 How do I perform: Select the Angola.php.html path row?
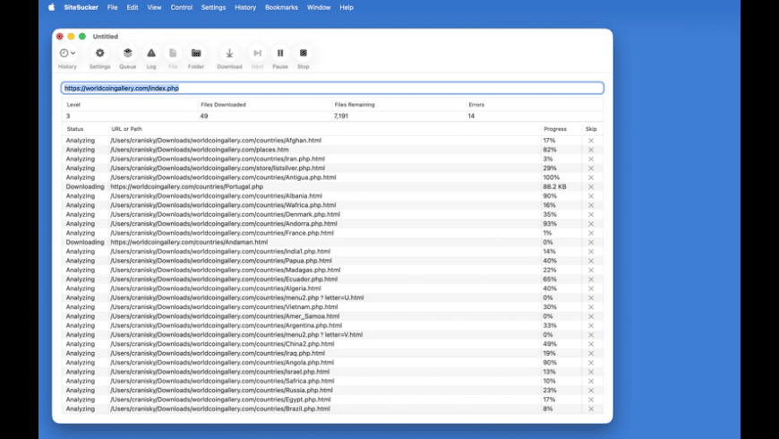pos(332,363)
